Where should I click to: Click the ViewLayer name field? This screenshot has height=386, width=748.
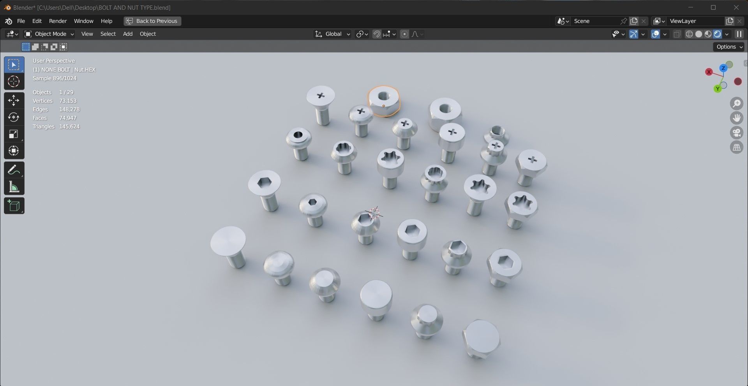pyautogui.click(x=695, y=21)
